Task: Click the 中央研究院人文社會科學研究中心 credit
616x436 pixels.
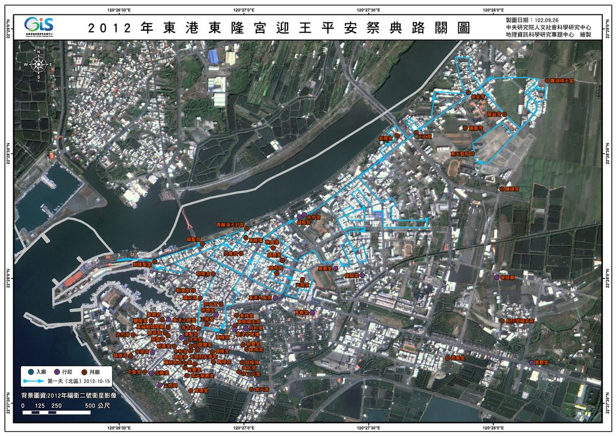Action: tap(548, 28)
